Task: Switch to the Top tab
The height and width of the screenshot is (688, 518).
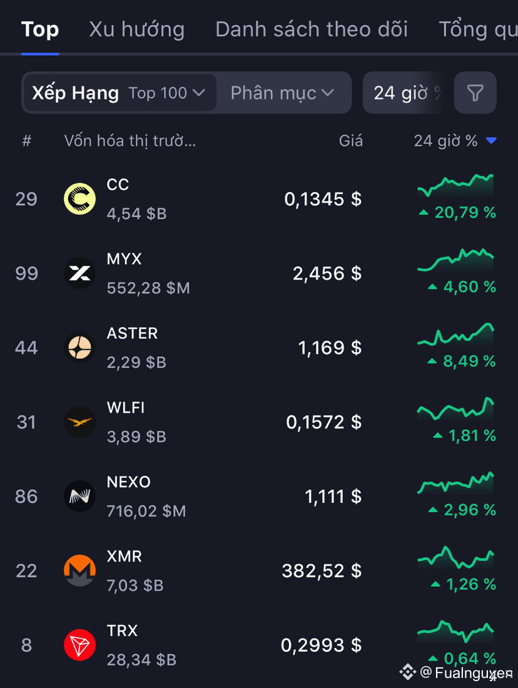Action: pos(40,30)
